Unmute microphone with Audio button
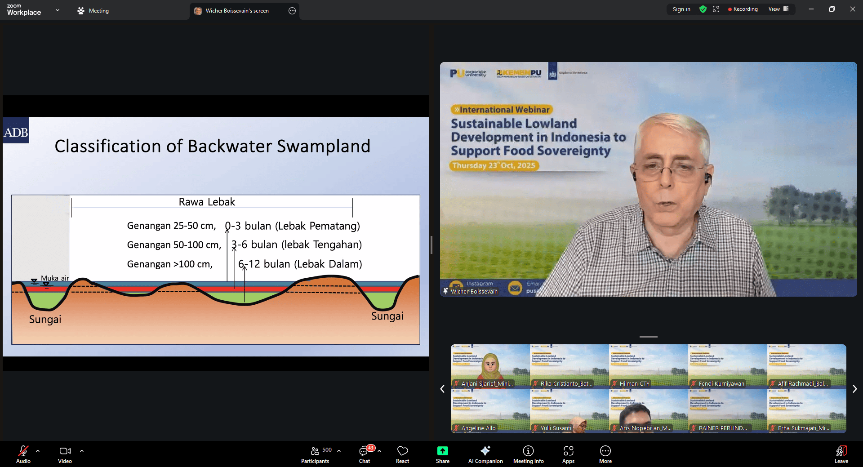This screenshot has height=467, width=863. point(23,454)
